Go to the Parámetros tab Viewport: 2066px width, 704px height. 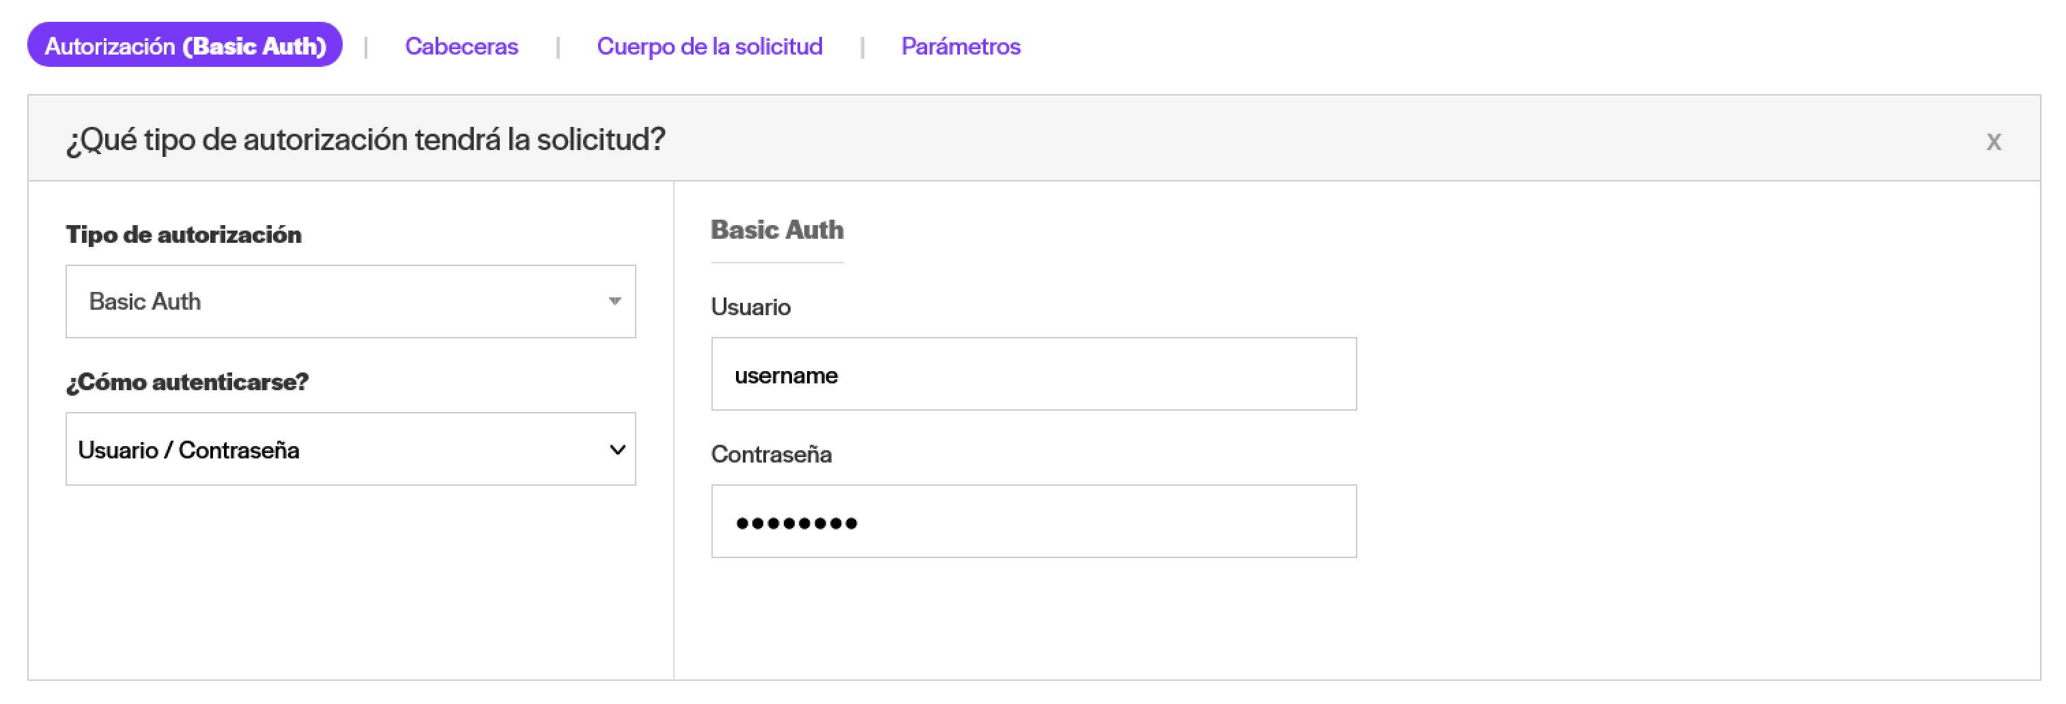960,46
